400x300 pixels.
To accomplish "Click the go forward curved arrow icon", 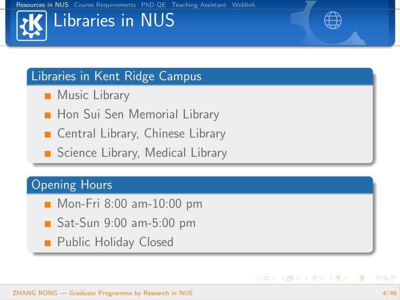I will [x=393, y=278].
